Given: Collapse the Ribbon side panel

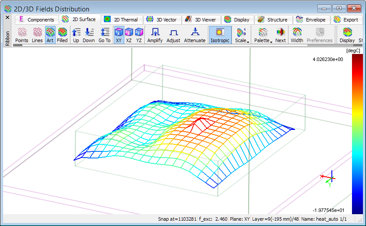Looking at the screenshot, I should [7, 18].
